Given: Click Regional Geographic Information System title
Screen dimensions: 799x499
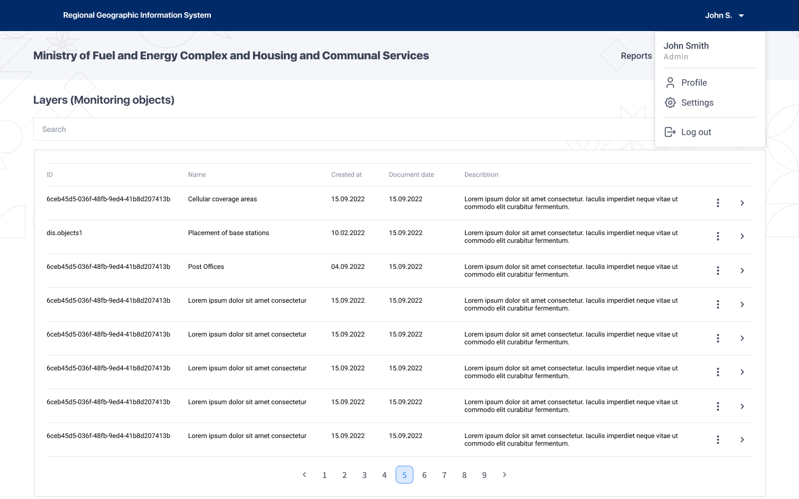Looking at the screenshot, I should click(137, 16).
